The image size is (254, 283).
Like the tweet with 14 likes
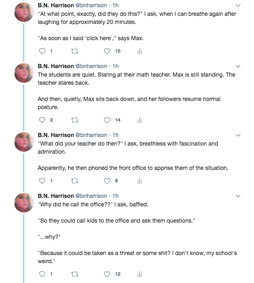[107, 120]
